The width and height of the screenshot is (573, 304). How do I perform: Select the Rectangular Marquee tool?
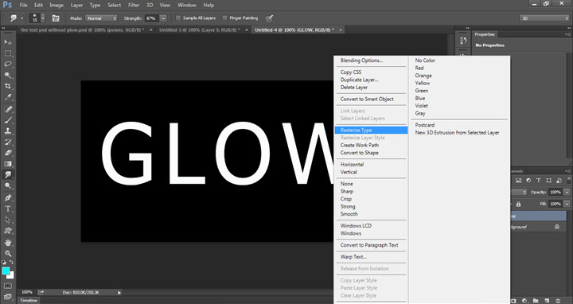(x=8, y=53)
